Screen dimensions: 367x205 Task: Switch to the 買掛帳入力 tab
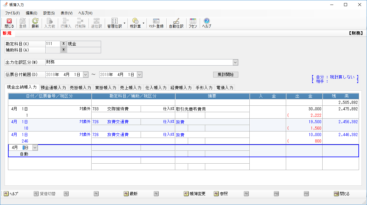106,88
